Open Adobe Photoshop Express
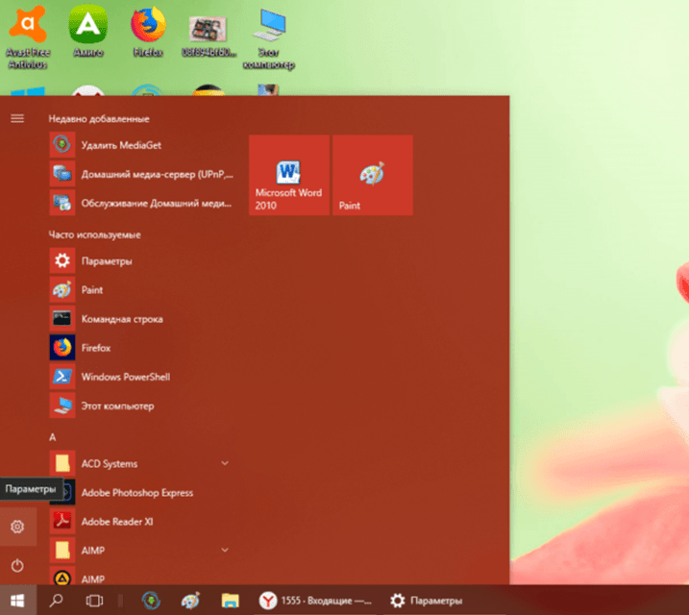The image size is (689, 615). click(x=136, y=493)
